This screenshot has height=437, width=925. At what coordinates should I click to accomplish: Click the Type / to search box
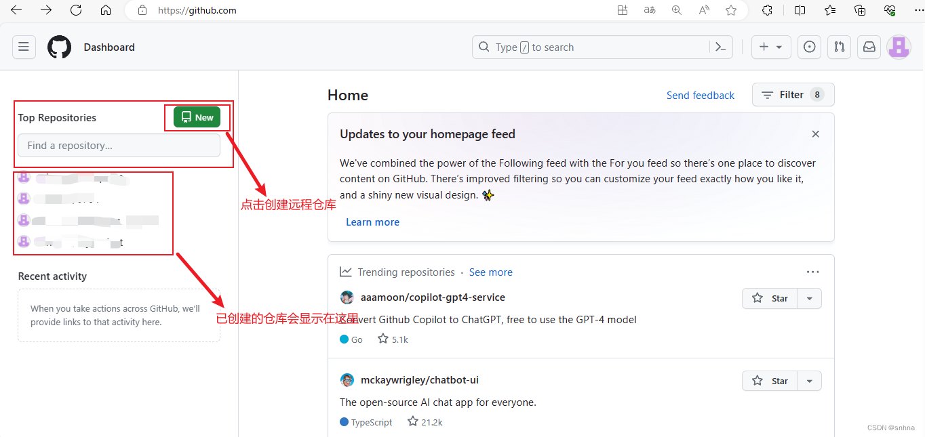pyautogui.click(x=592, y=47)
